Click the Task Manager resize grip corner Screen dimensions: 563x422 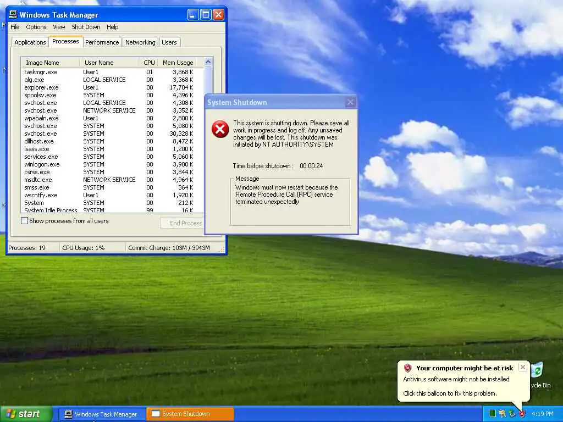pos(222,249)
